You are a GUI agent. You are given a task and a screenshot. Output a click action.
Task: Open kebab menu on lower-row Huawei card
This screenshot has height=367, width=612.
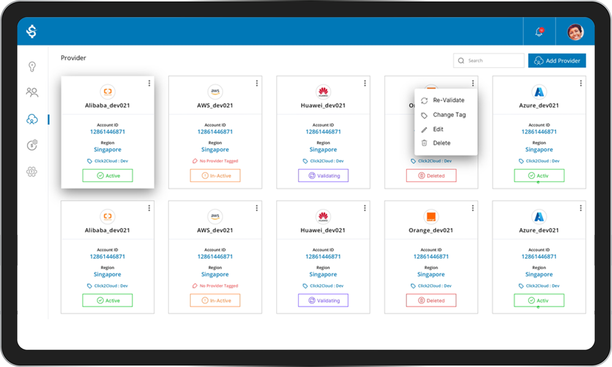tap(365, 208)
